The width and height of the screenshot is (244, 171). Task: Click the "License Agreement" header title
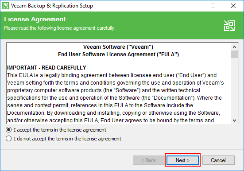click(35, 19)
